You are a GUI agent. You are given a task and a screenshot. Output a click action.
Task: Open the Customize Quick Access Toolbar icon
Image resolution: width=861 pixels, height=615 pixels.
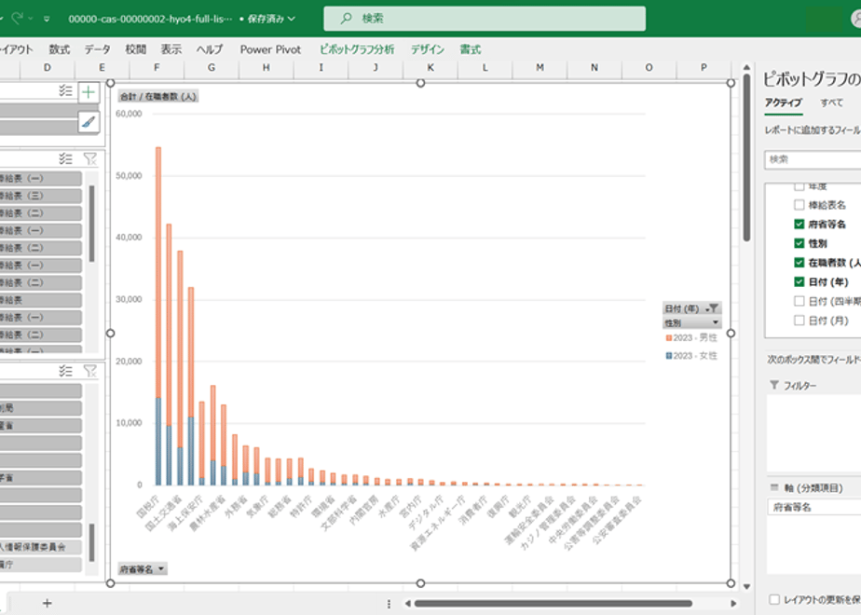(x=47, y=20)
